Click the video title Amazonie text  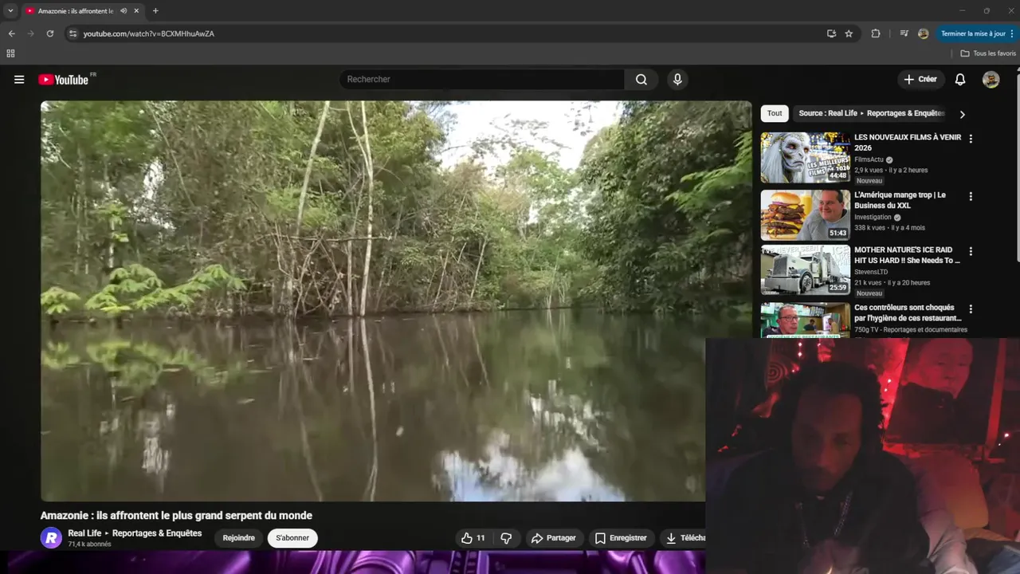(176, 516)
